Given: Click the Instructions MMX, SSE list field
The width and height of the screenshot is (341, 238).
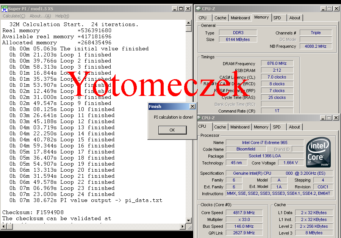Looking at the screenshot, I should pos(280,193).
